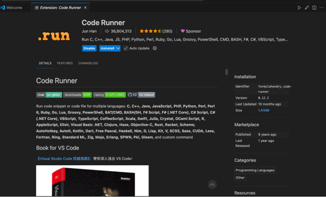Close the Extension: Code Runner tab
This screenshot has width=326, height=197.
pyautogui.click(x=85, y=8)
